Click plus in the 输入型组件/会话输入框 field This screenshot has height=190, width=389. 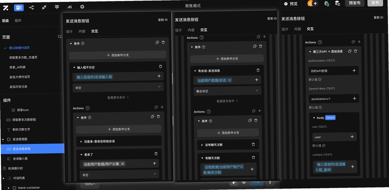pyautogui.click(x=159, y=76)
